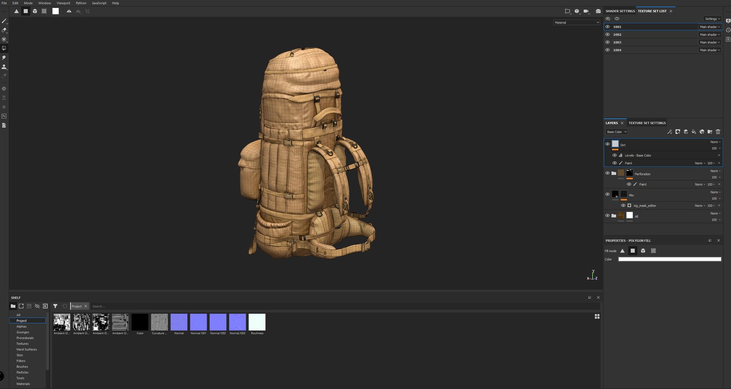Image resolution: width=731 pixels, height=389 pixels.
Task: Add a new fill layer
Action: click(x=694, y=132)
